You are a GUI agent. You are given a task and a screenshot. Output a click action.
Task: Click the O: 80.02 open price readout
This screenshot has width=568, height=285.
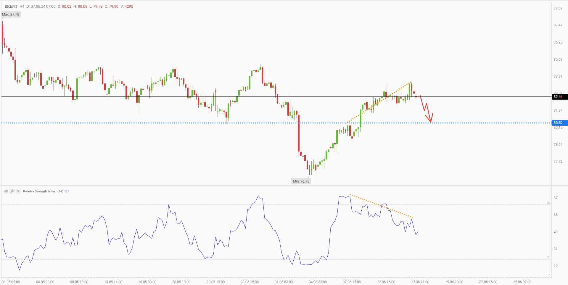(64, 6)
